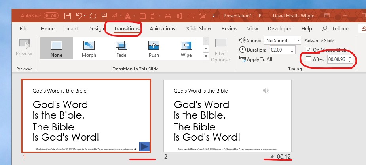The width and height of the screenshot is (366, 165).
Task: Click Apply To All button
Action: click(x=256, y=59)
